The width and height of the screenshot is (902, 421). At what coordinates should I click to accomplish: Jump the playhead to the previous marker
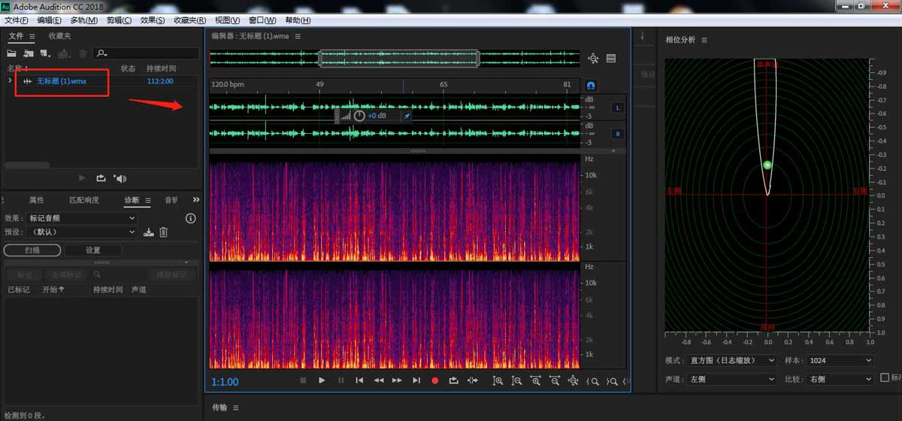pos(359,380)
